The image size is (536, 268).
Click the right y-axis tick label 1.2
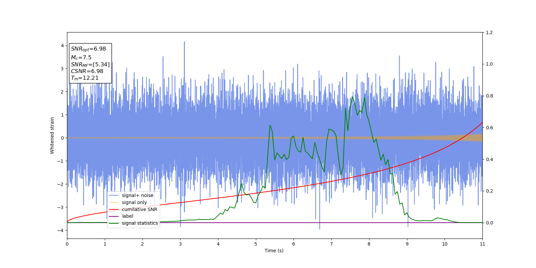point(489,32)
